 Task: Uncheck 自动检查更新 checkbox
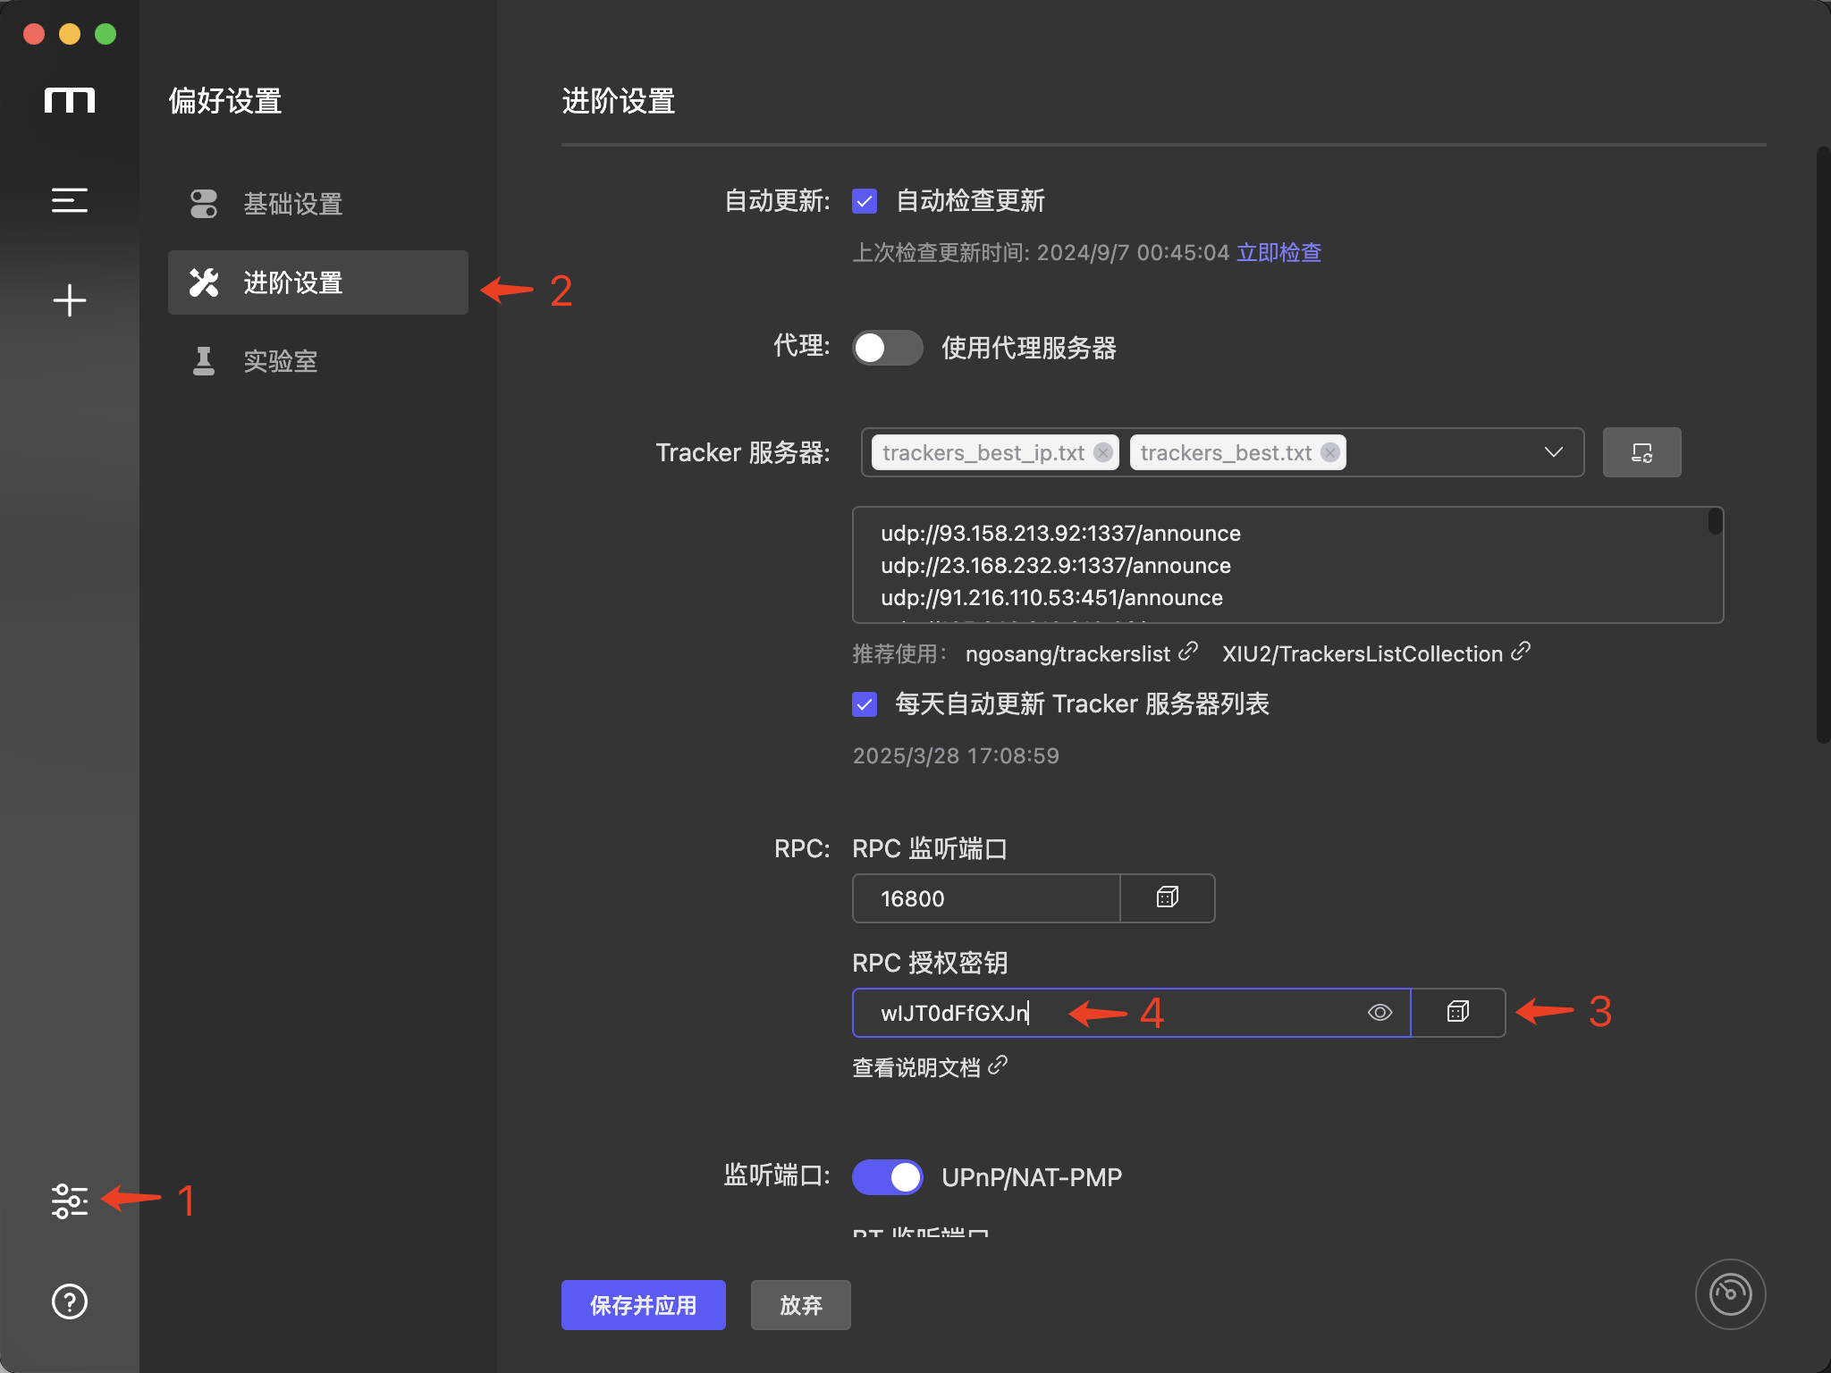[864, 201]
